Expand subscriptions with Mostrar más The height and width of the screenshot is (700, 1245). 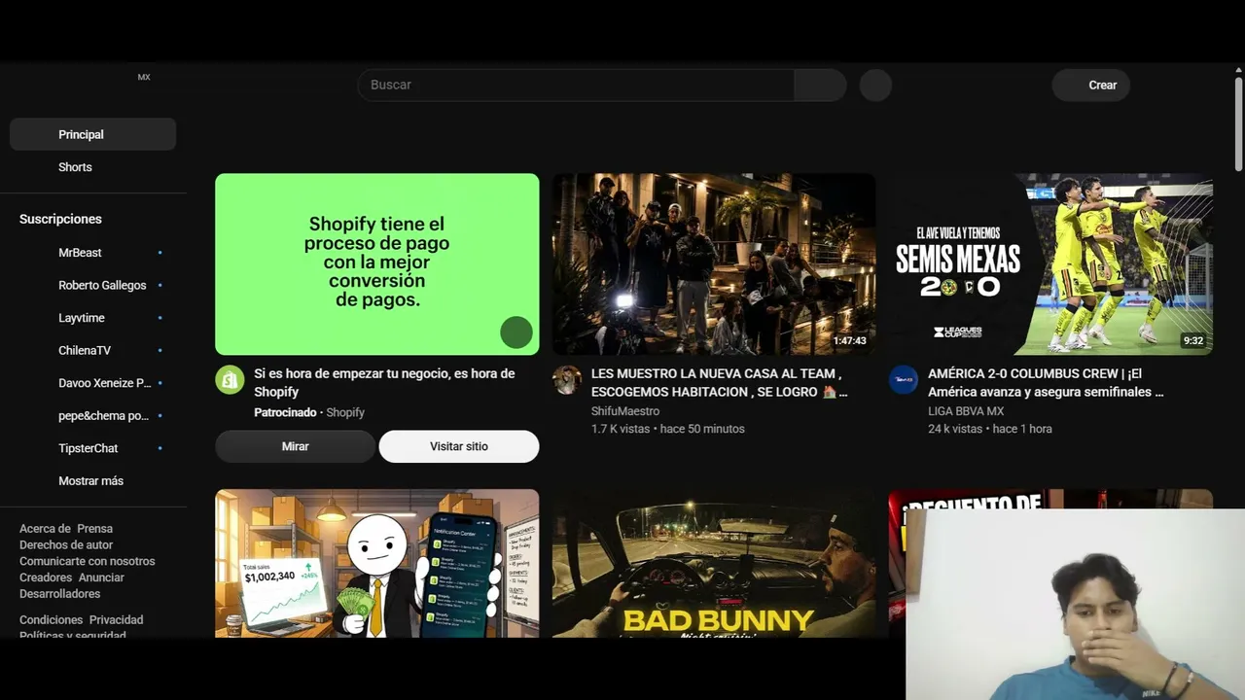point(92,481)
